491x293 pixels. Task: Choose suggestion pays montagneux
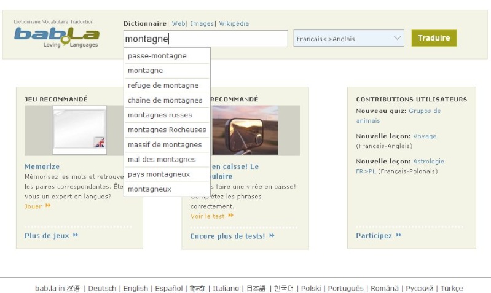pyautogui.click(x=167, y=174)
